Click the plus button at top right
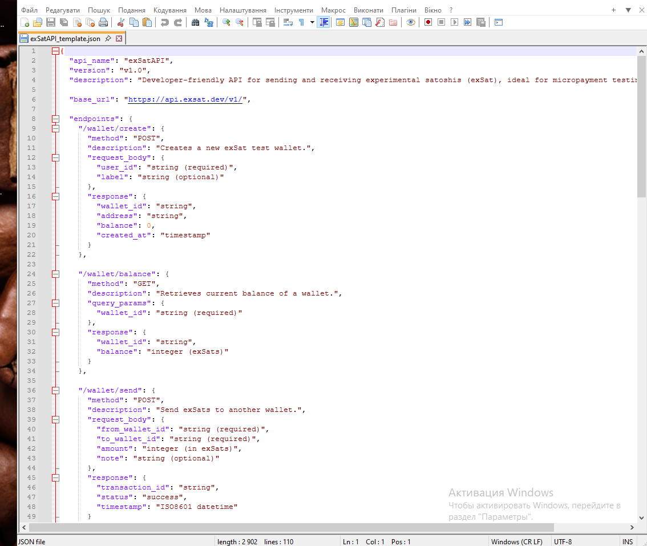This screenshot has height=546, width=647. (613, 10)
